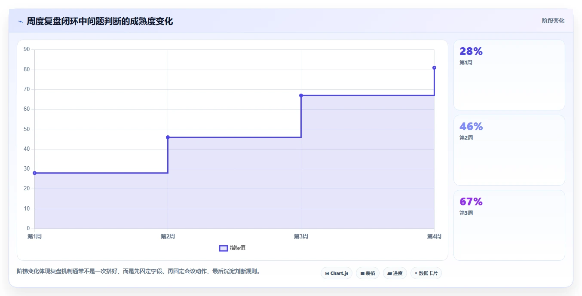Image resolution: width=582 pixels, height=296 pixels.
Task: Click the 67% value in third card
Action: [x=471, y=202]
